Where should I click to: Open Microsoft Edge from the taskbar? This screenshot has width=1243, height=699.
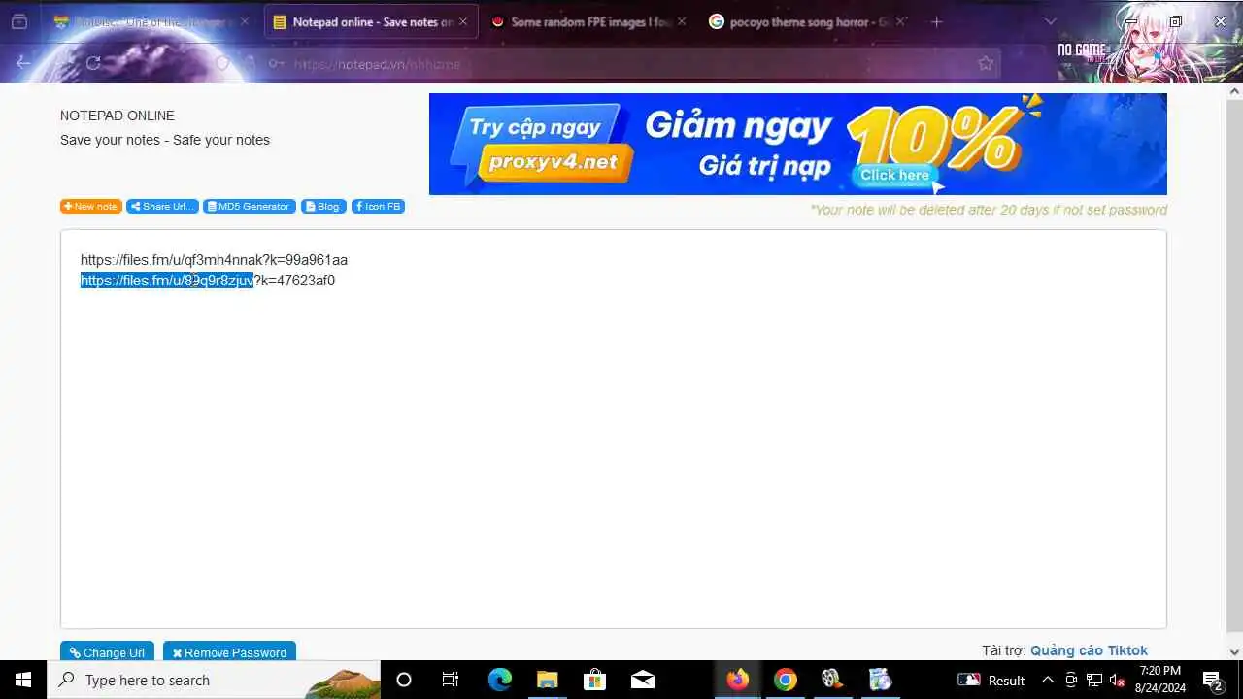(499, 680)
